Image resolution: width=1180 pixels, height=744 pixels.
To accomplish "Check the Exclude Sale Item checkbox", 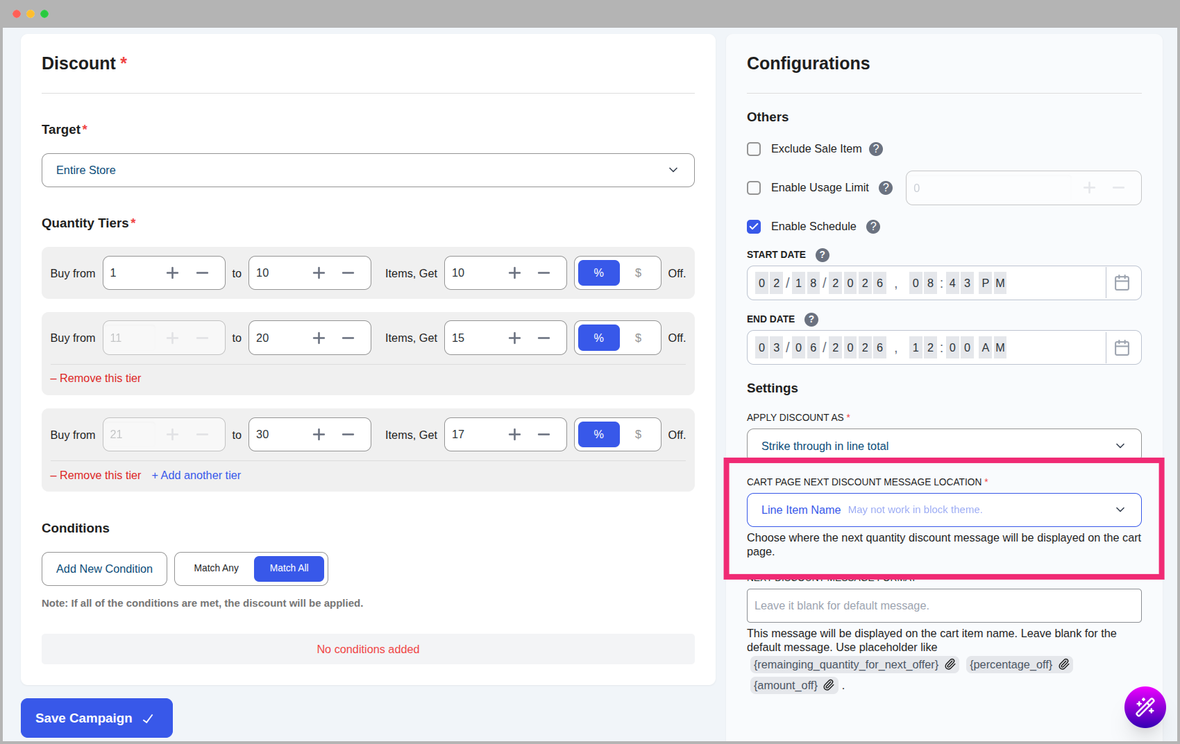I will coord(754,149).
